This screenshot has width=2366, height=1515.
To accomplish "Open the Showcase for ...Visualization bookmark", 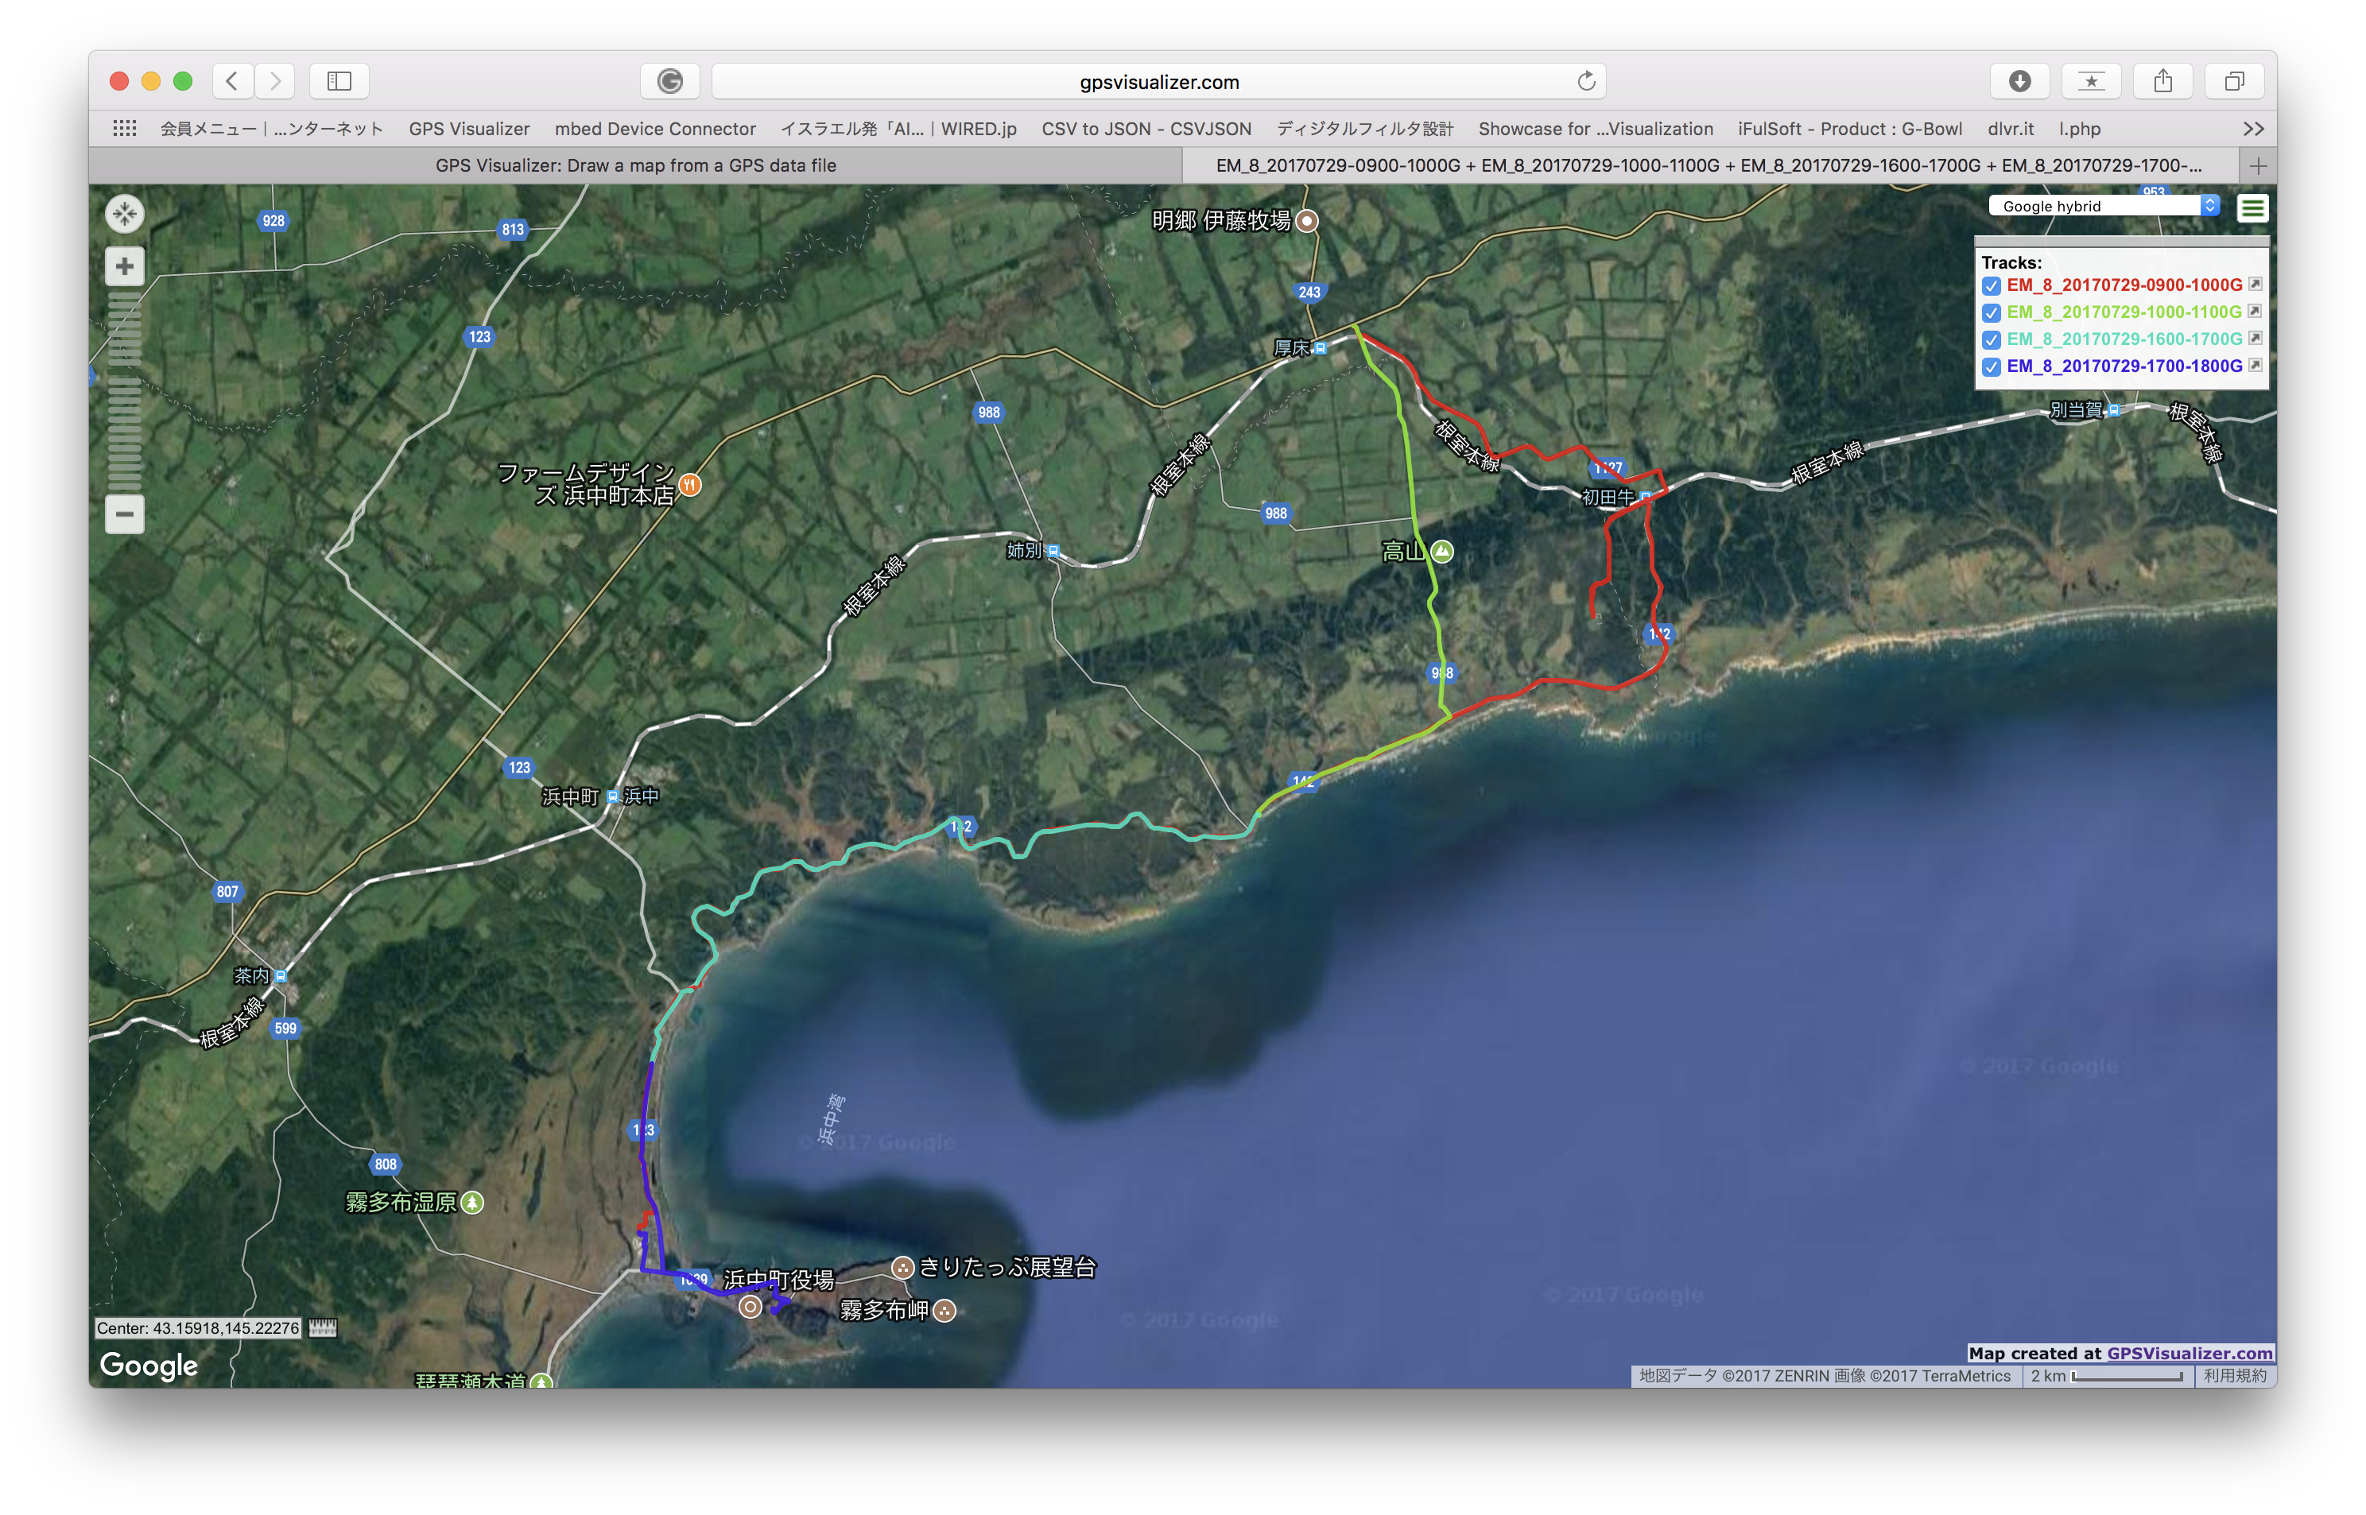I will 1596,129.
